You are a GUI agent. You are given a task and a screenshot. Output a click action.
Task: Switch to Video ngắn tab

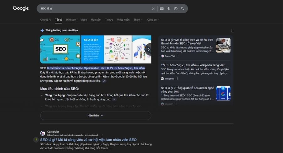(123, 20)
